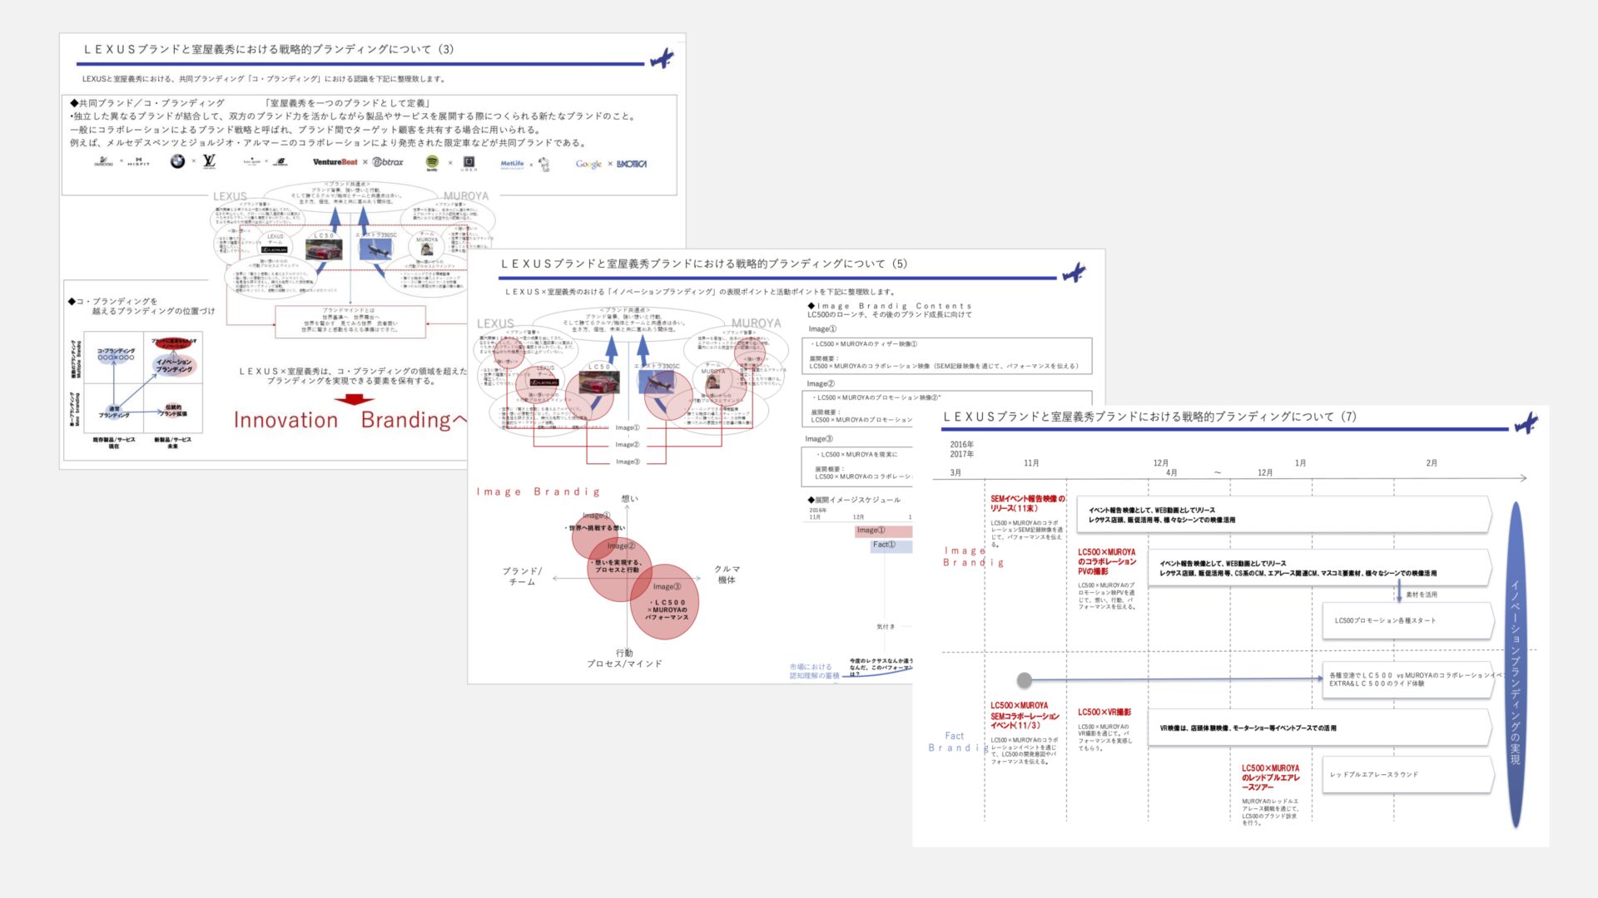Click '◆展開イメージスケジュール' heading
Viewport: 1598px width, 898px height.
(854, 500)
